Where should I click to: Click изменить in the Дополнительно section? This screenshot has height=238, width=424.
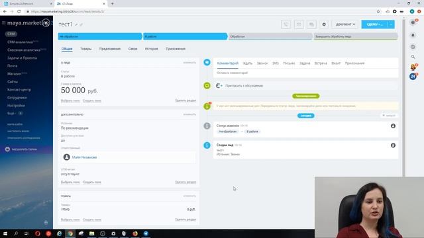[x=189, y=114]
